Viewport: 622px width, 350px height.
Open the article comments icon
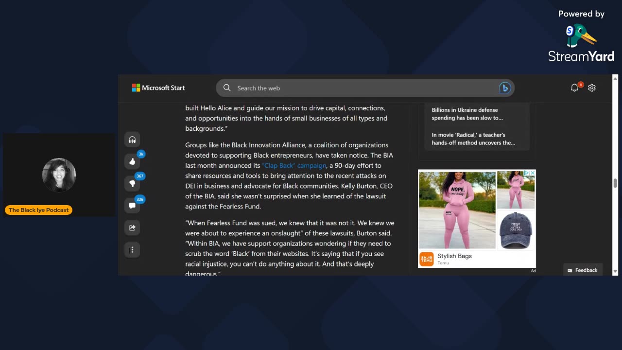point(132,206)
